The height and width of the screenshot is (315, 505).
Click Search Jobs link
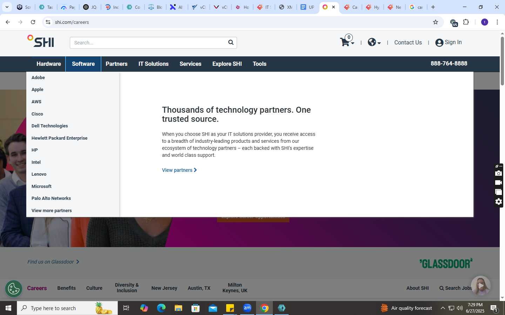pos(456,288)
